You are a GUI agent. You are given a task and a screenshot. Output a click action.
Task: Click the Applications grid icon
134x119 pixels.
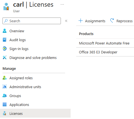(4, 105)
